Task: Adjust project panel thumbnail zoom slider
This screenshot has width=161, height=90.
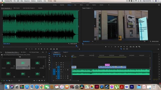Action: tap(14, 80)
